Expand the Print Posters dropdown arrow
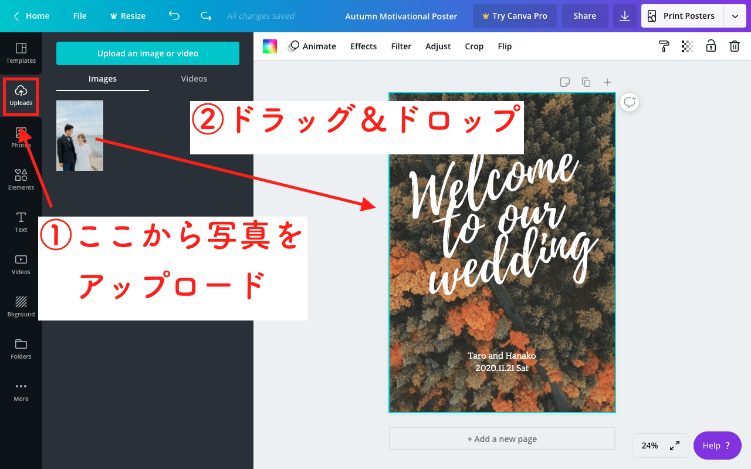Viewport: 751px width, 469px height. [735, 16]
